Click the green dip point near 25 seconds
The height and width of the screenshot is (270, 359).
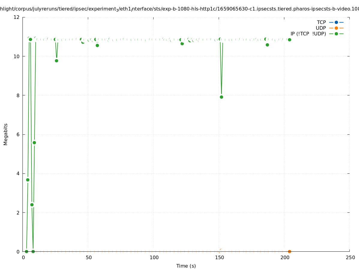(x=56, y=61)
